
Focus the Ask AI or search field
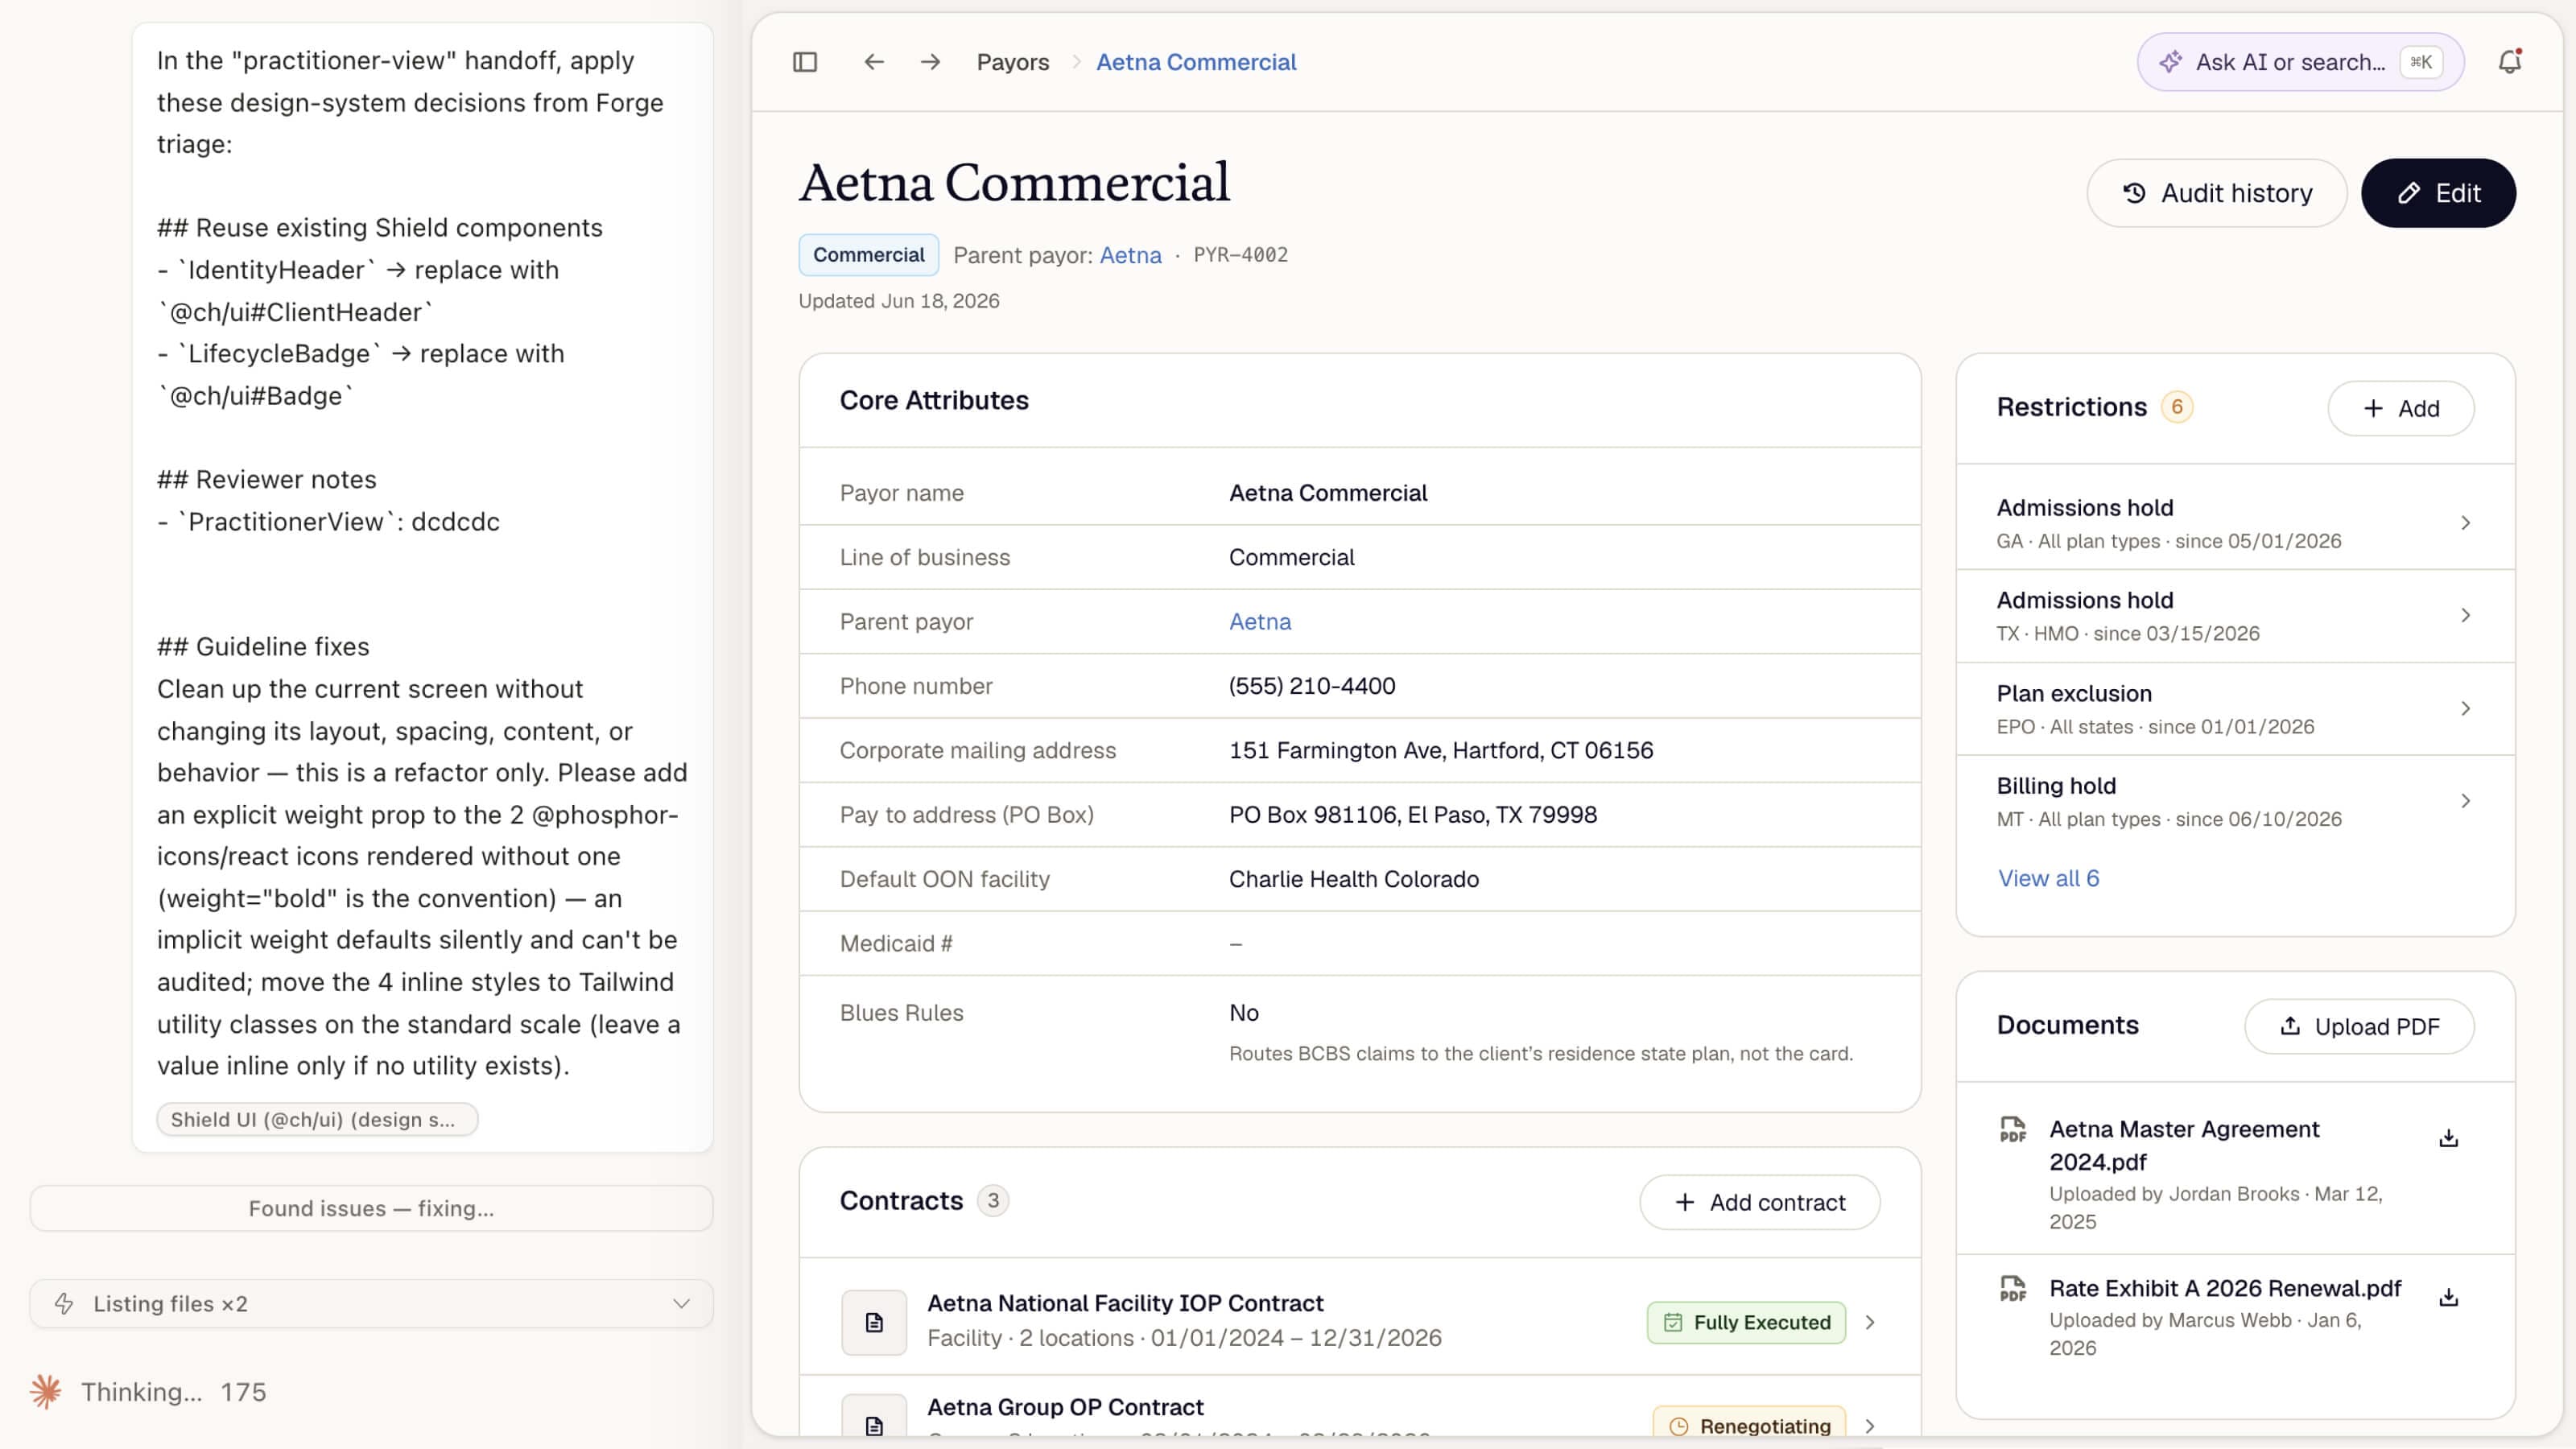pyautogui.click(x=2300, y=62)
